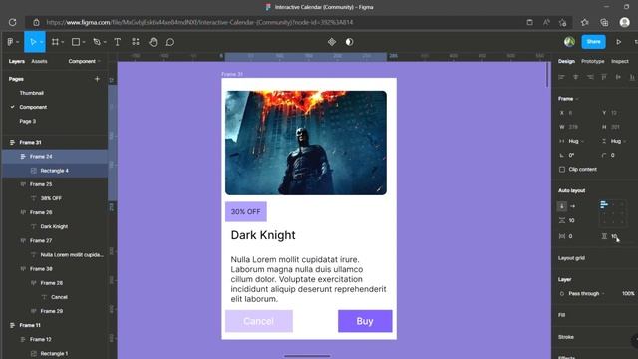The width and height of the screenshot is (638, 359).
Task: Click the Present play icon
Action: [618, 42]
